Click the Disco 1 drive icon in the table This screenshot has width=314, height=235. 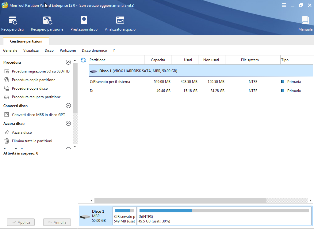(94, 71)
